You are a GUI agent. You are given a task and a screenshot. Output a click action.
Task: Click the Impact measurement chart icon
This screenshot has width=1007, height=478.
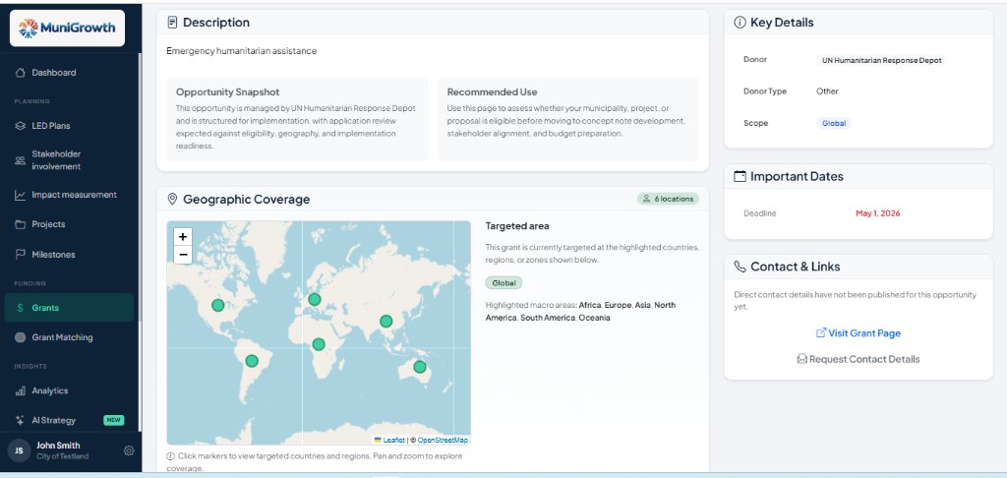(20, 195)
